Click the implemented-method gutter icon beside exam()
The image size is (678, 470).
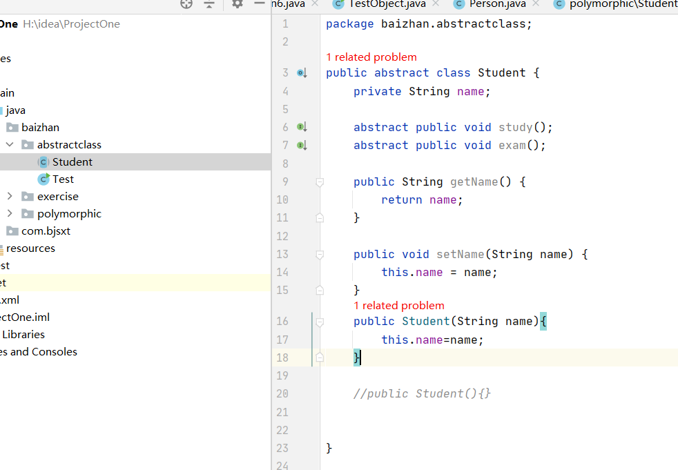click(302, 146)
